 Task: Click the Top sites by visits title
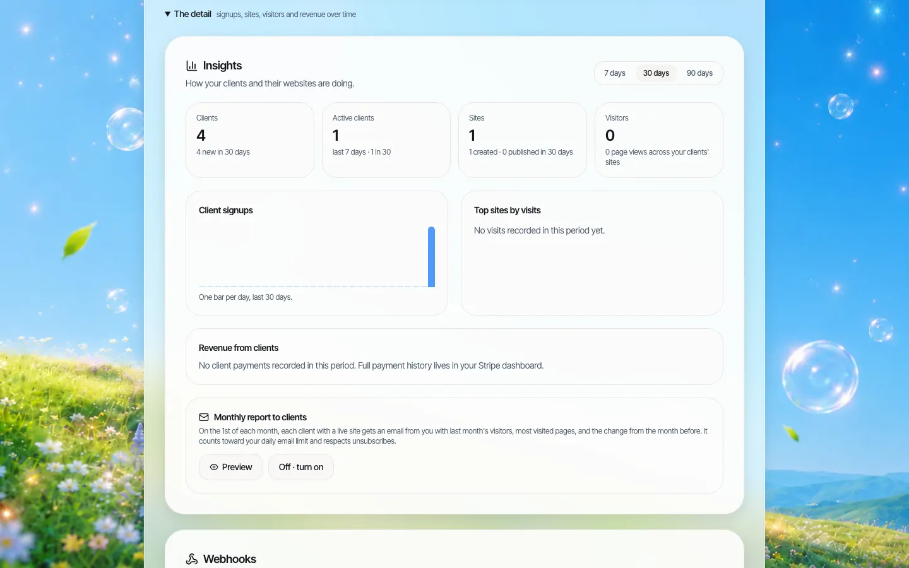[508, 210]
